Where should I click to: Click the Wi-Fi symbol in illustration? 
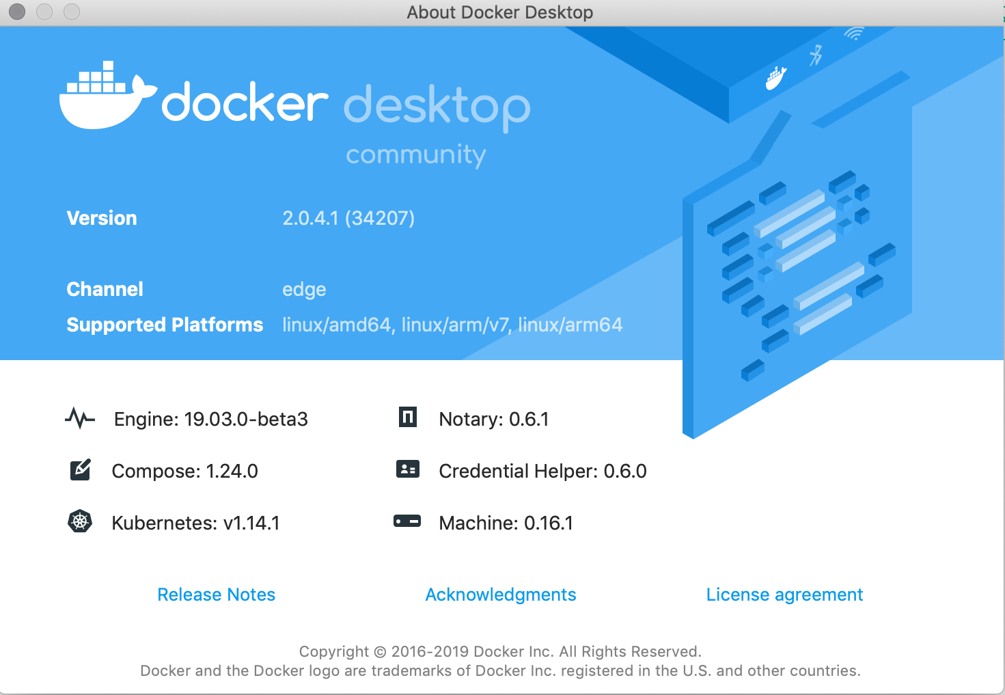click(854, 33)
